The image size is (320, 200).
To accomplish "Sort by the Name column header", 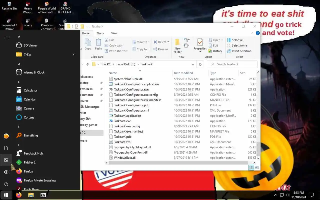I will click(140, 73).
